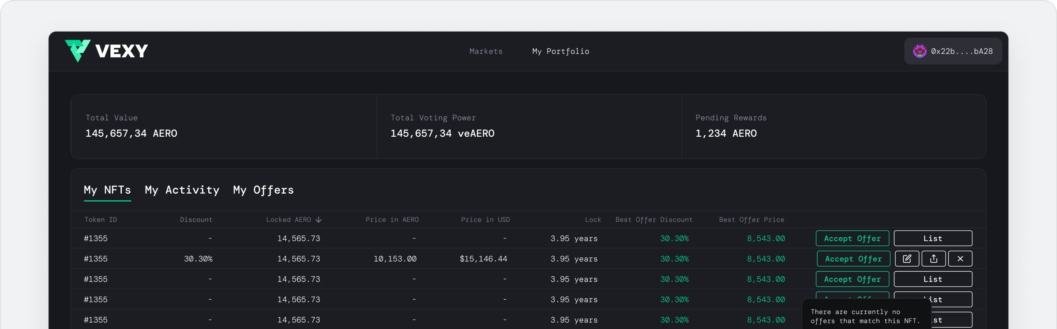Click the 1,234 AERO pending rewards
Screen dimensions: 1057x329
click(726, 133)
